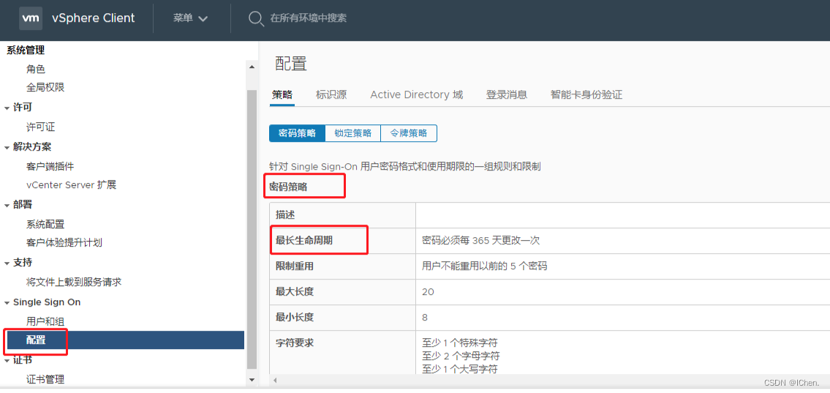Switch to the 标识源 tab
Screen dimensions: 830x393
(x=331, y=95)
